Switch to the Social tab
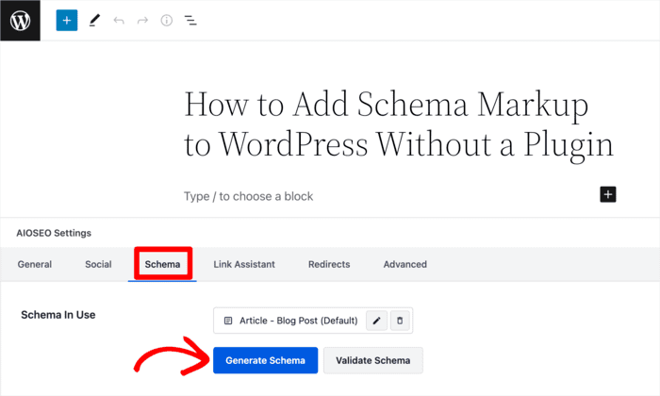The height and width of the screenshot is (396, 660). (98, 264)
